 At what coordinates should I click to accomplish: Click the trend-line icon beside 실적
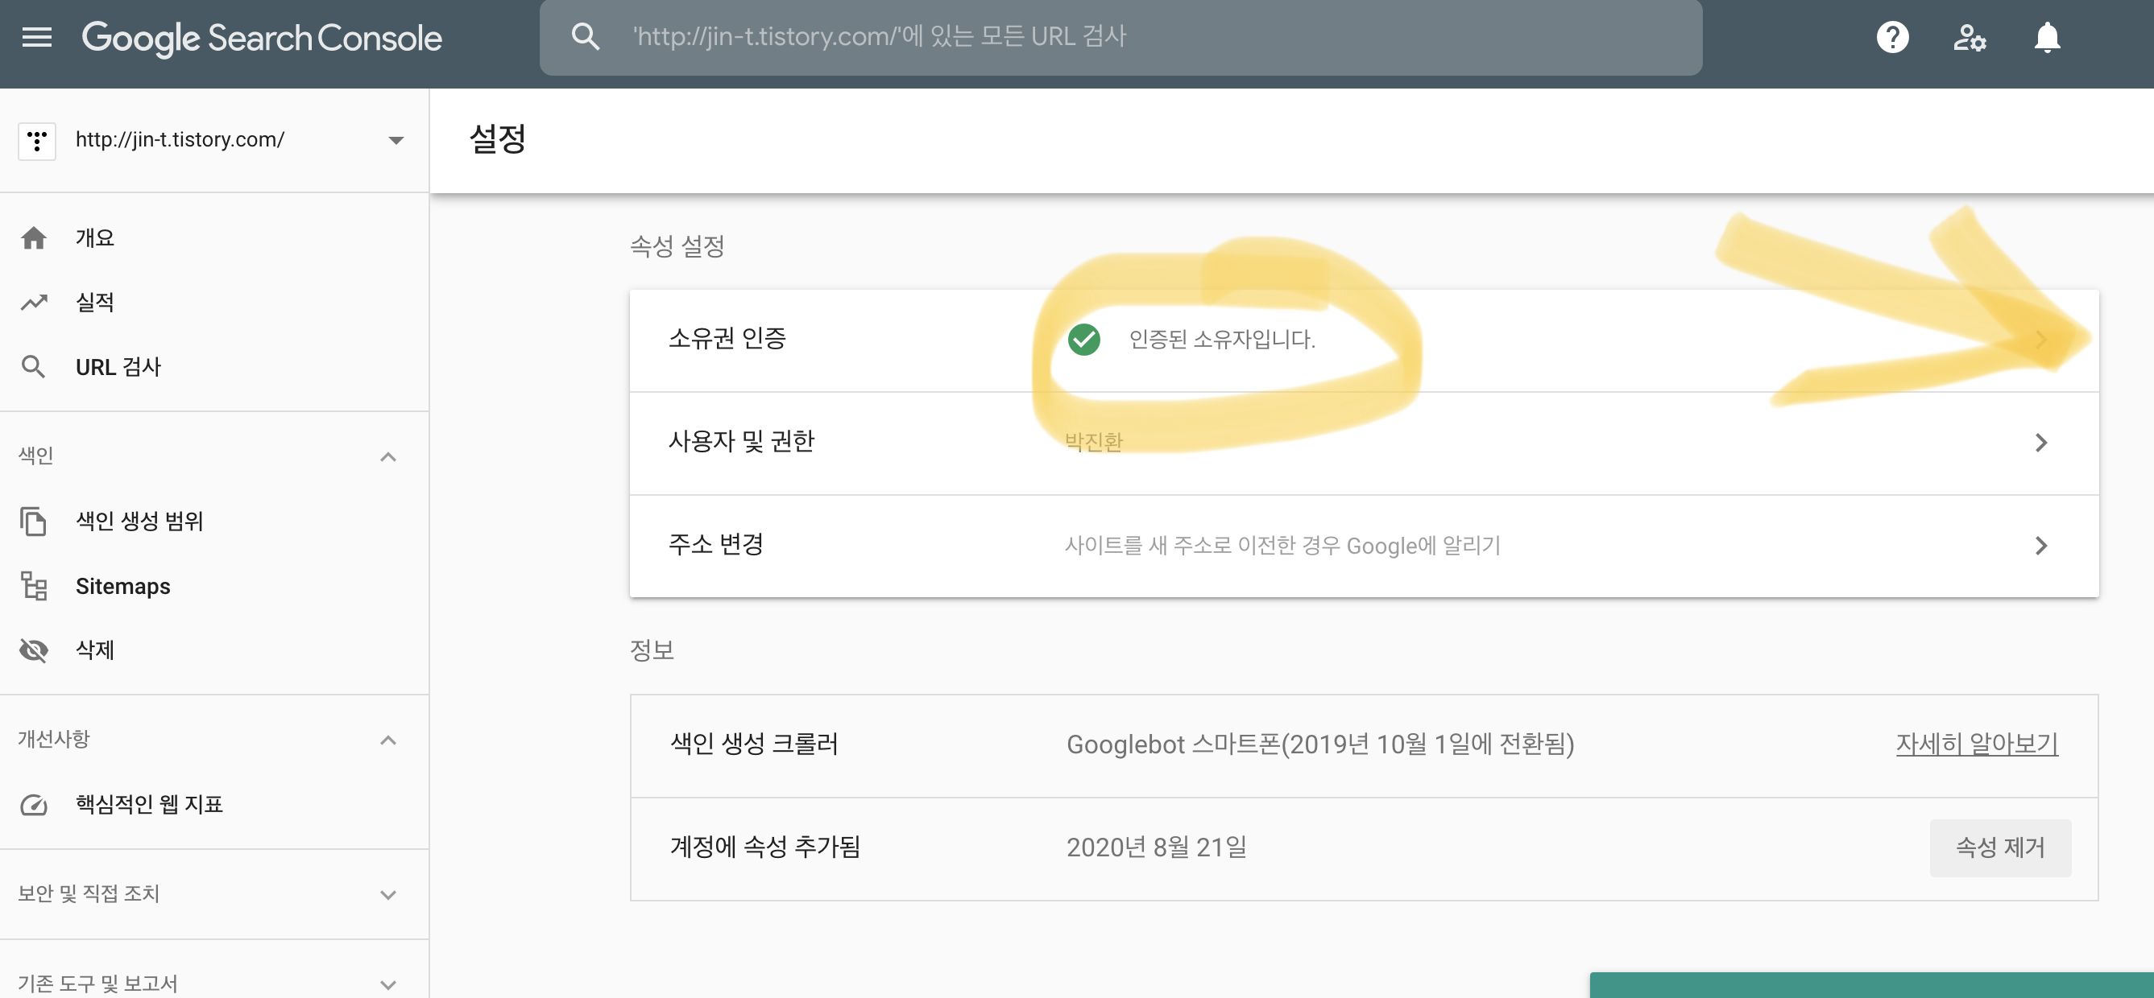[x=34, y=303]
